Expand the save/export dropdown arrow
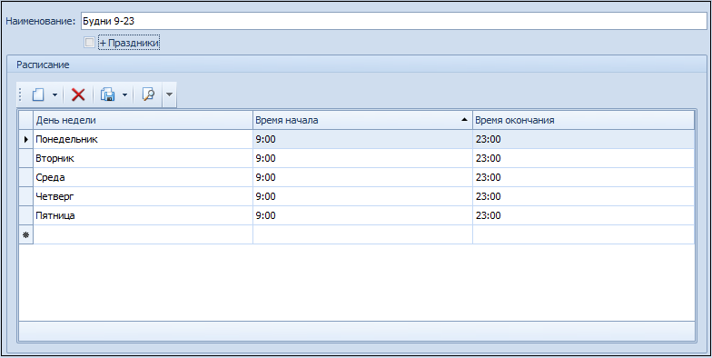This screenshot has width=712, height=358. coord(124,94)
